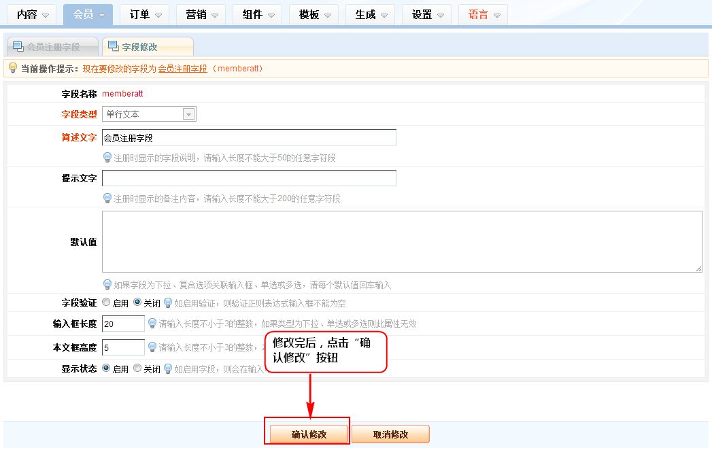Open the 字段类型 dropdown
The image size is (712, 450).
tap(149, 114)
